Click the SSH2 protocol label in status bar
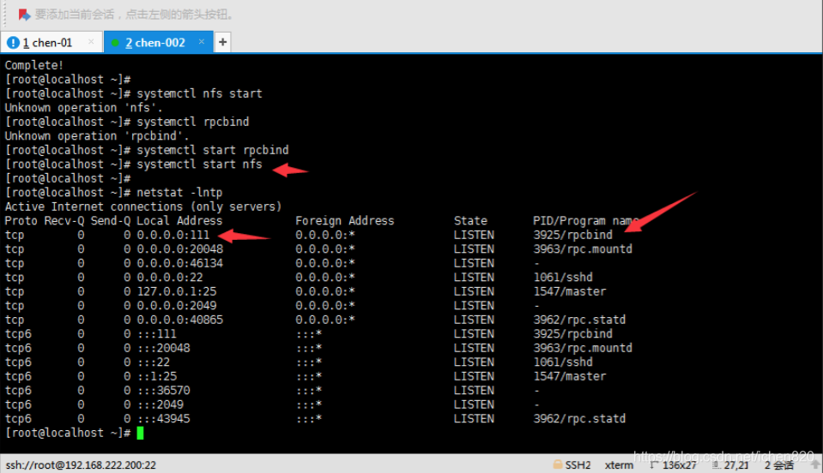Image resolution: width=823 pixels, height=473 pixels. (578, 464)
